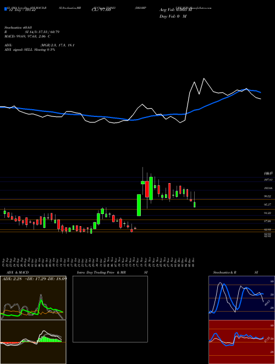
Task: Click the 107.81 price axis label
Action: click(268, 179)
